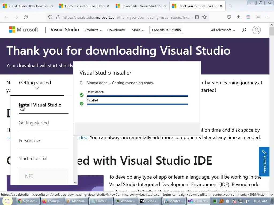The width and height of the screenshot is (274, 205).
Task: Open a new browser tab with plus
Action: click(231, 6)
